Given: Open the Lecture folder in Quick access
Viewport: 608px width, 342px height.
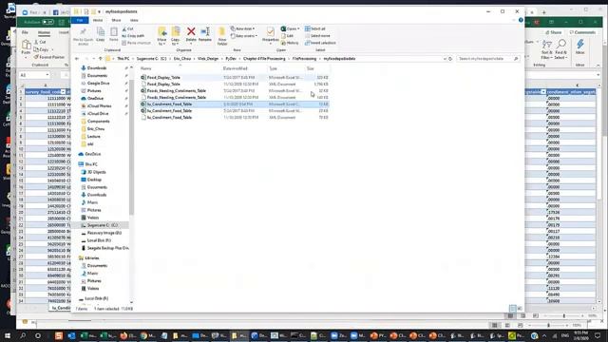Looking at the screenshot, I should (93, 137).
